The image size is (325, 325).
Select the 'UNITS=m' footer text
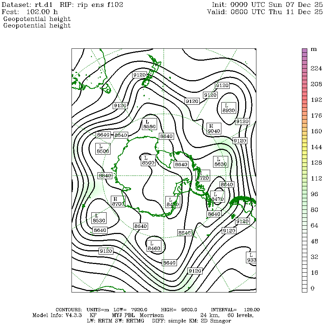point(98,310)
